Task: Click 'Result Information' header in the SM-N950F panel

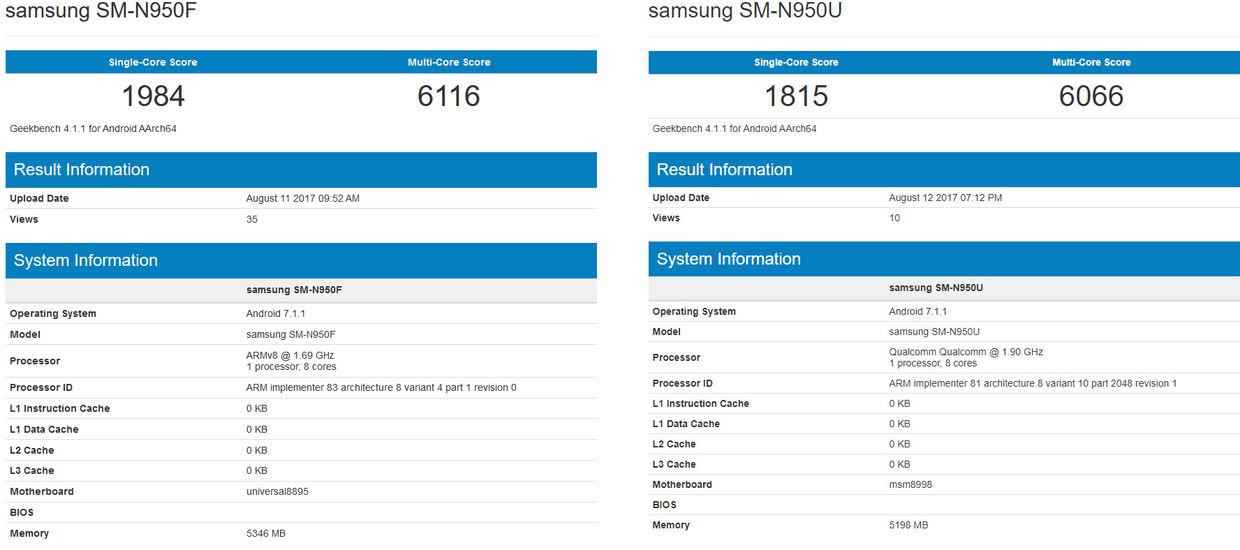Action: pyautogui.click(x=301, y=170)
